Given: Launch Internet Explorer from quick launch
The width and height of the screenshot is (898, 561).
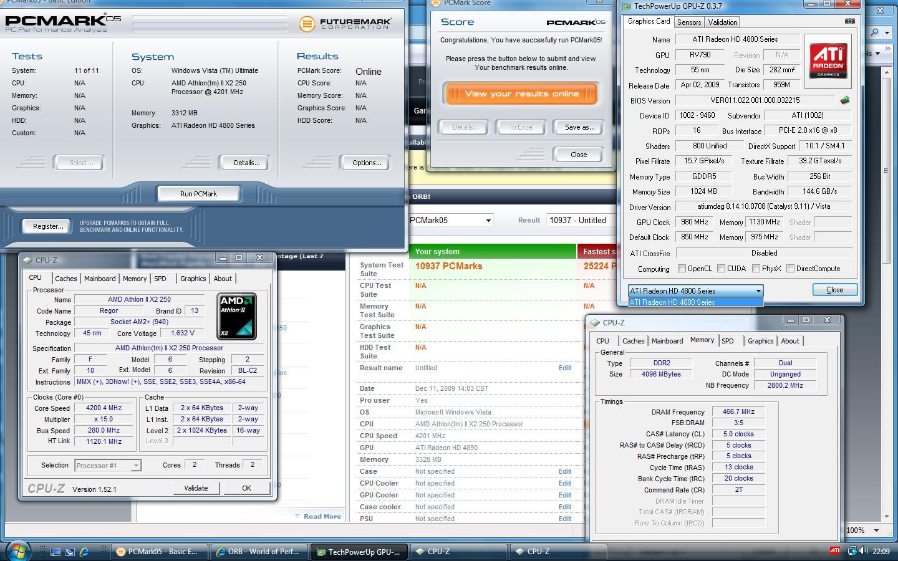Looking at the screenshot, I should [x=84, y=552].
